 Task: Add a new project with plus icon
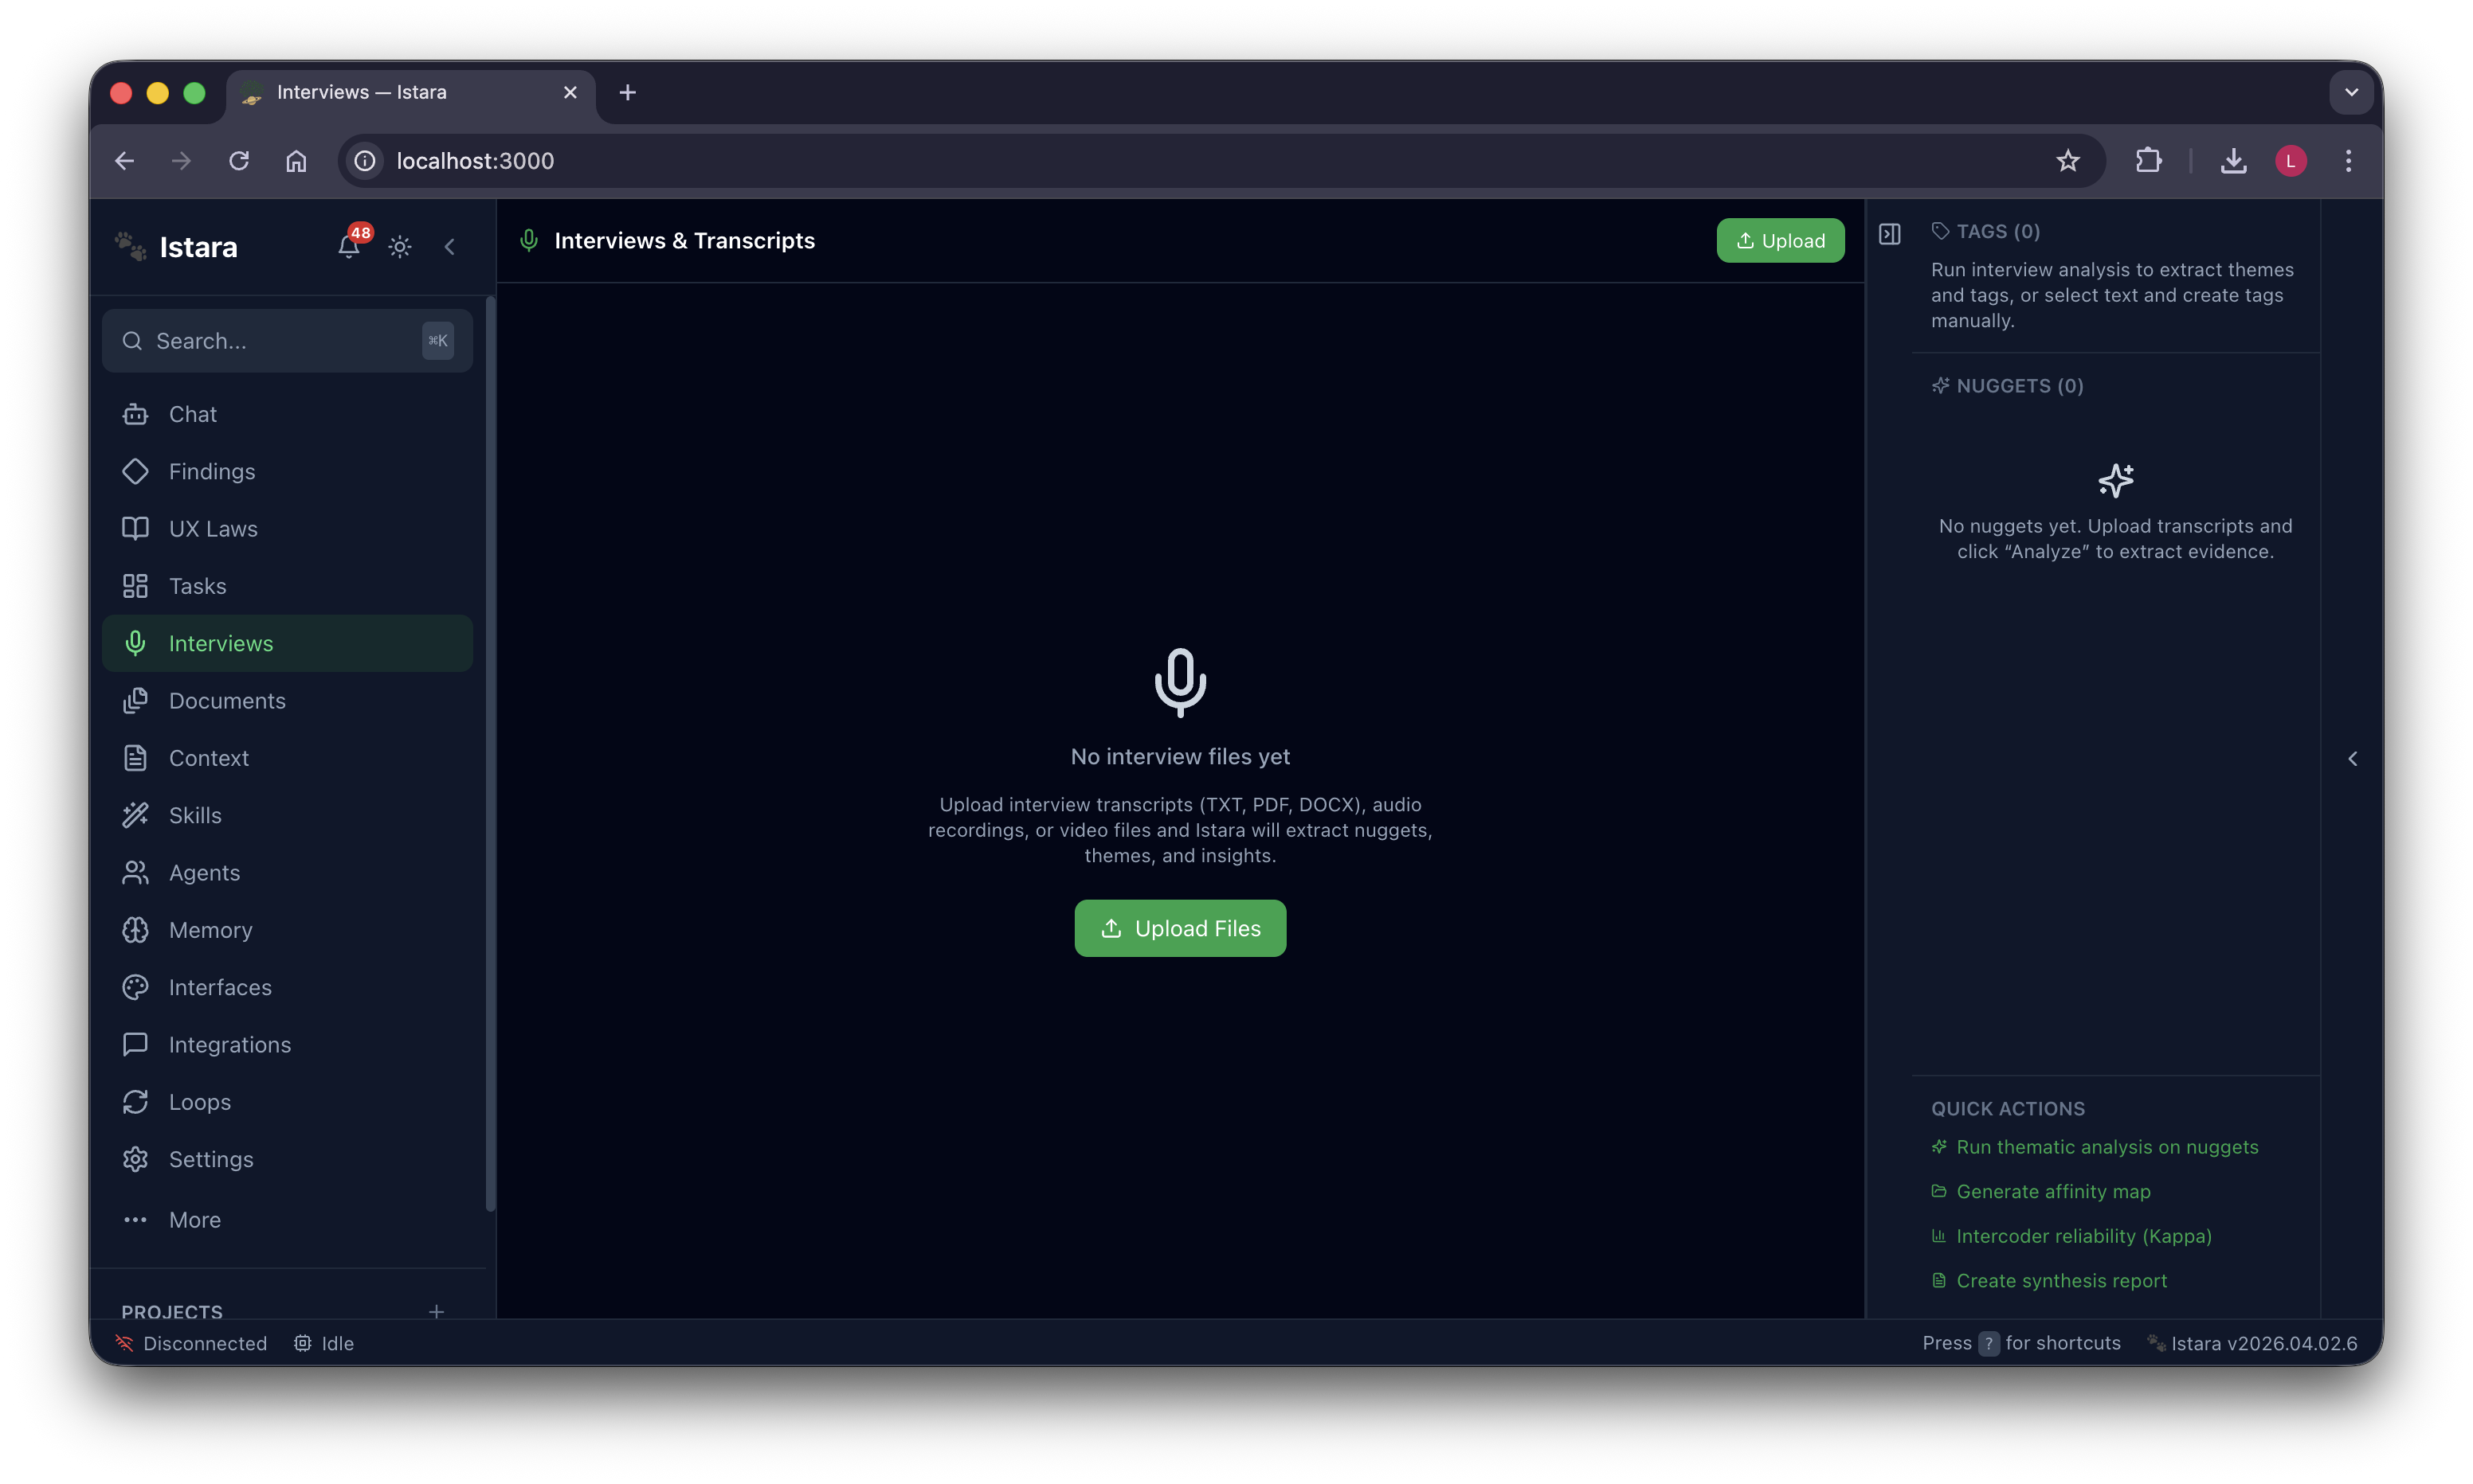point(436,1311)
